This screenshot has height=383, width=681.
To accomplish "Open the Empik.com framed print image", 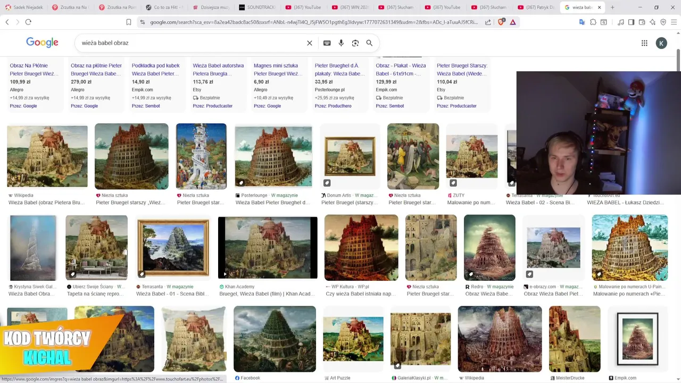I will coord(637,339).
